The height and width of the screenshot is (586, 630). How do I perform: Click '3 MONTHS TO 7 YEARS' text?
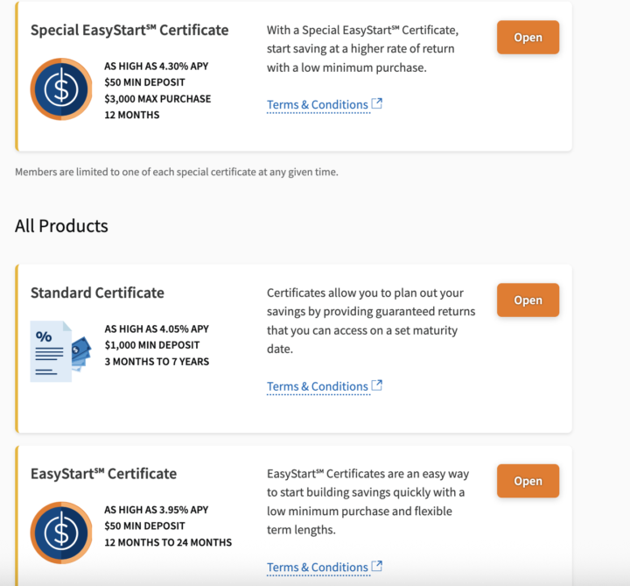[157, 362]
